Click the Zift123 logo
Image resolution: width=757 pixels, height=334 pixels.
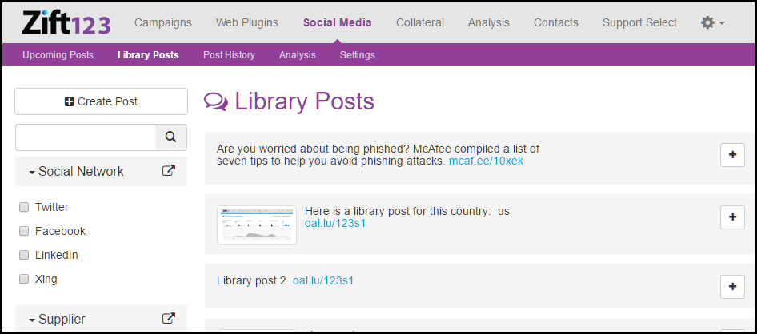pyautogui.click(x=66, y=22)
